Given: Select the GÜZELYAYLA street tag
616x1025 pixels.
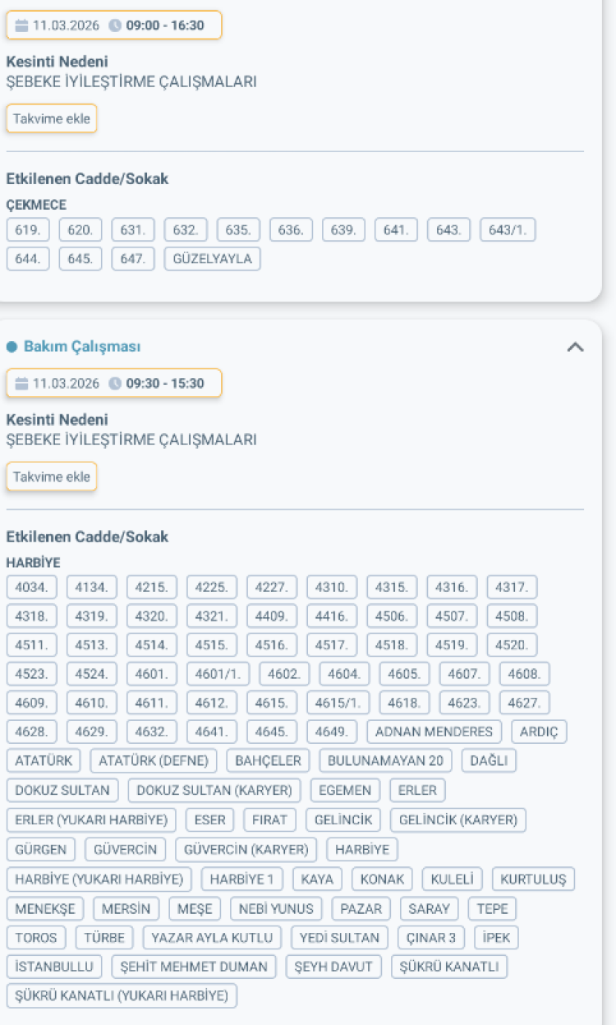Looking at the screenshot, I should click(x=213, y=259).
